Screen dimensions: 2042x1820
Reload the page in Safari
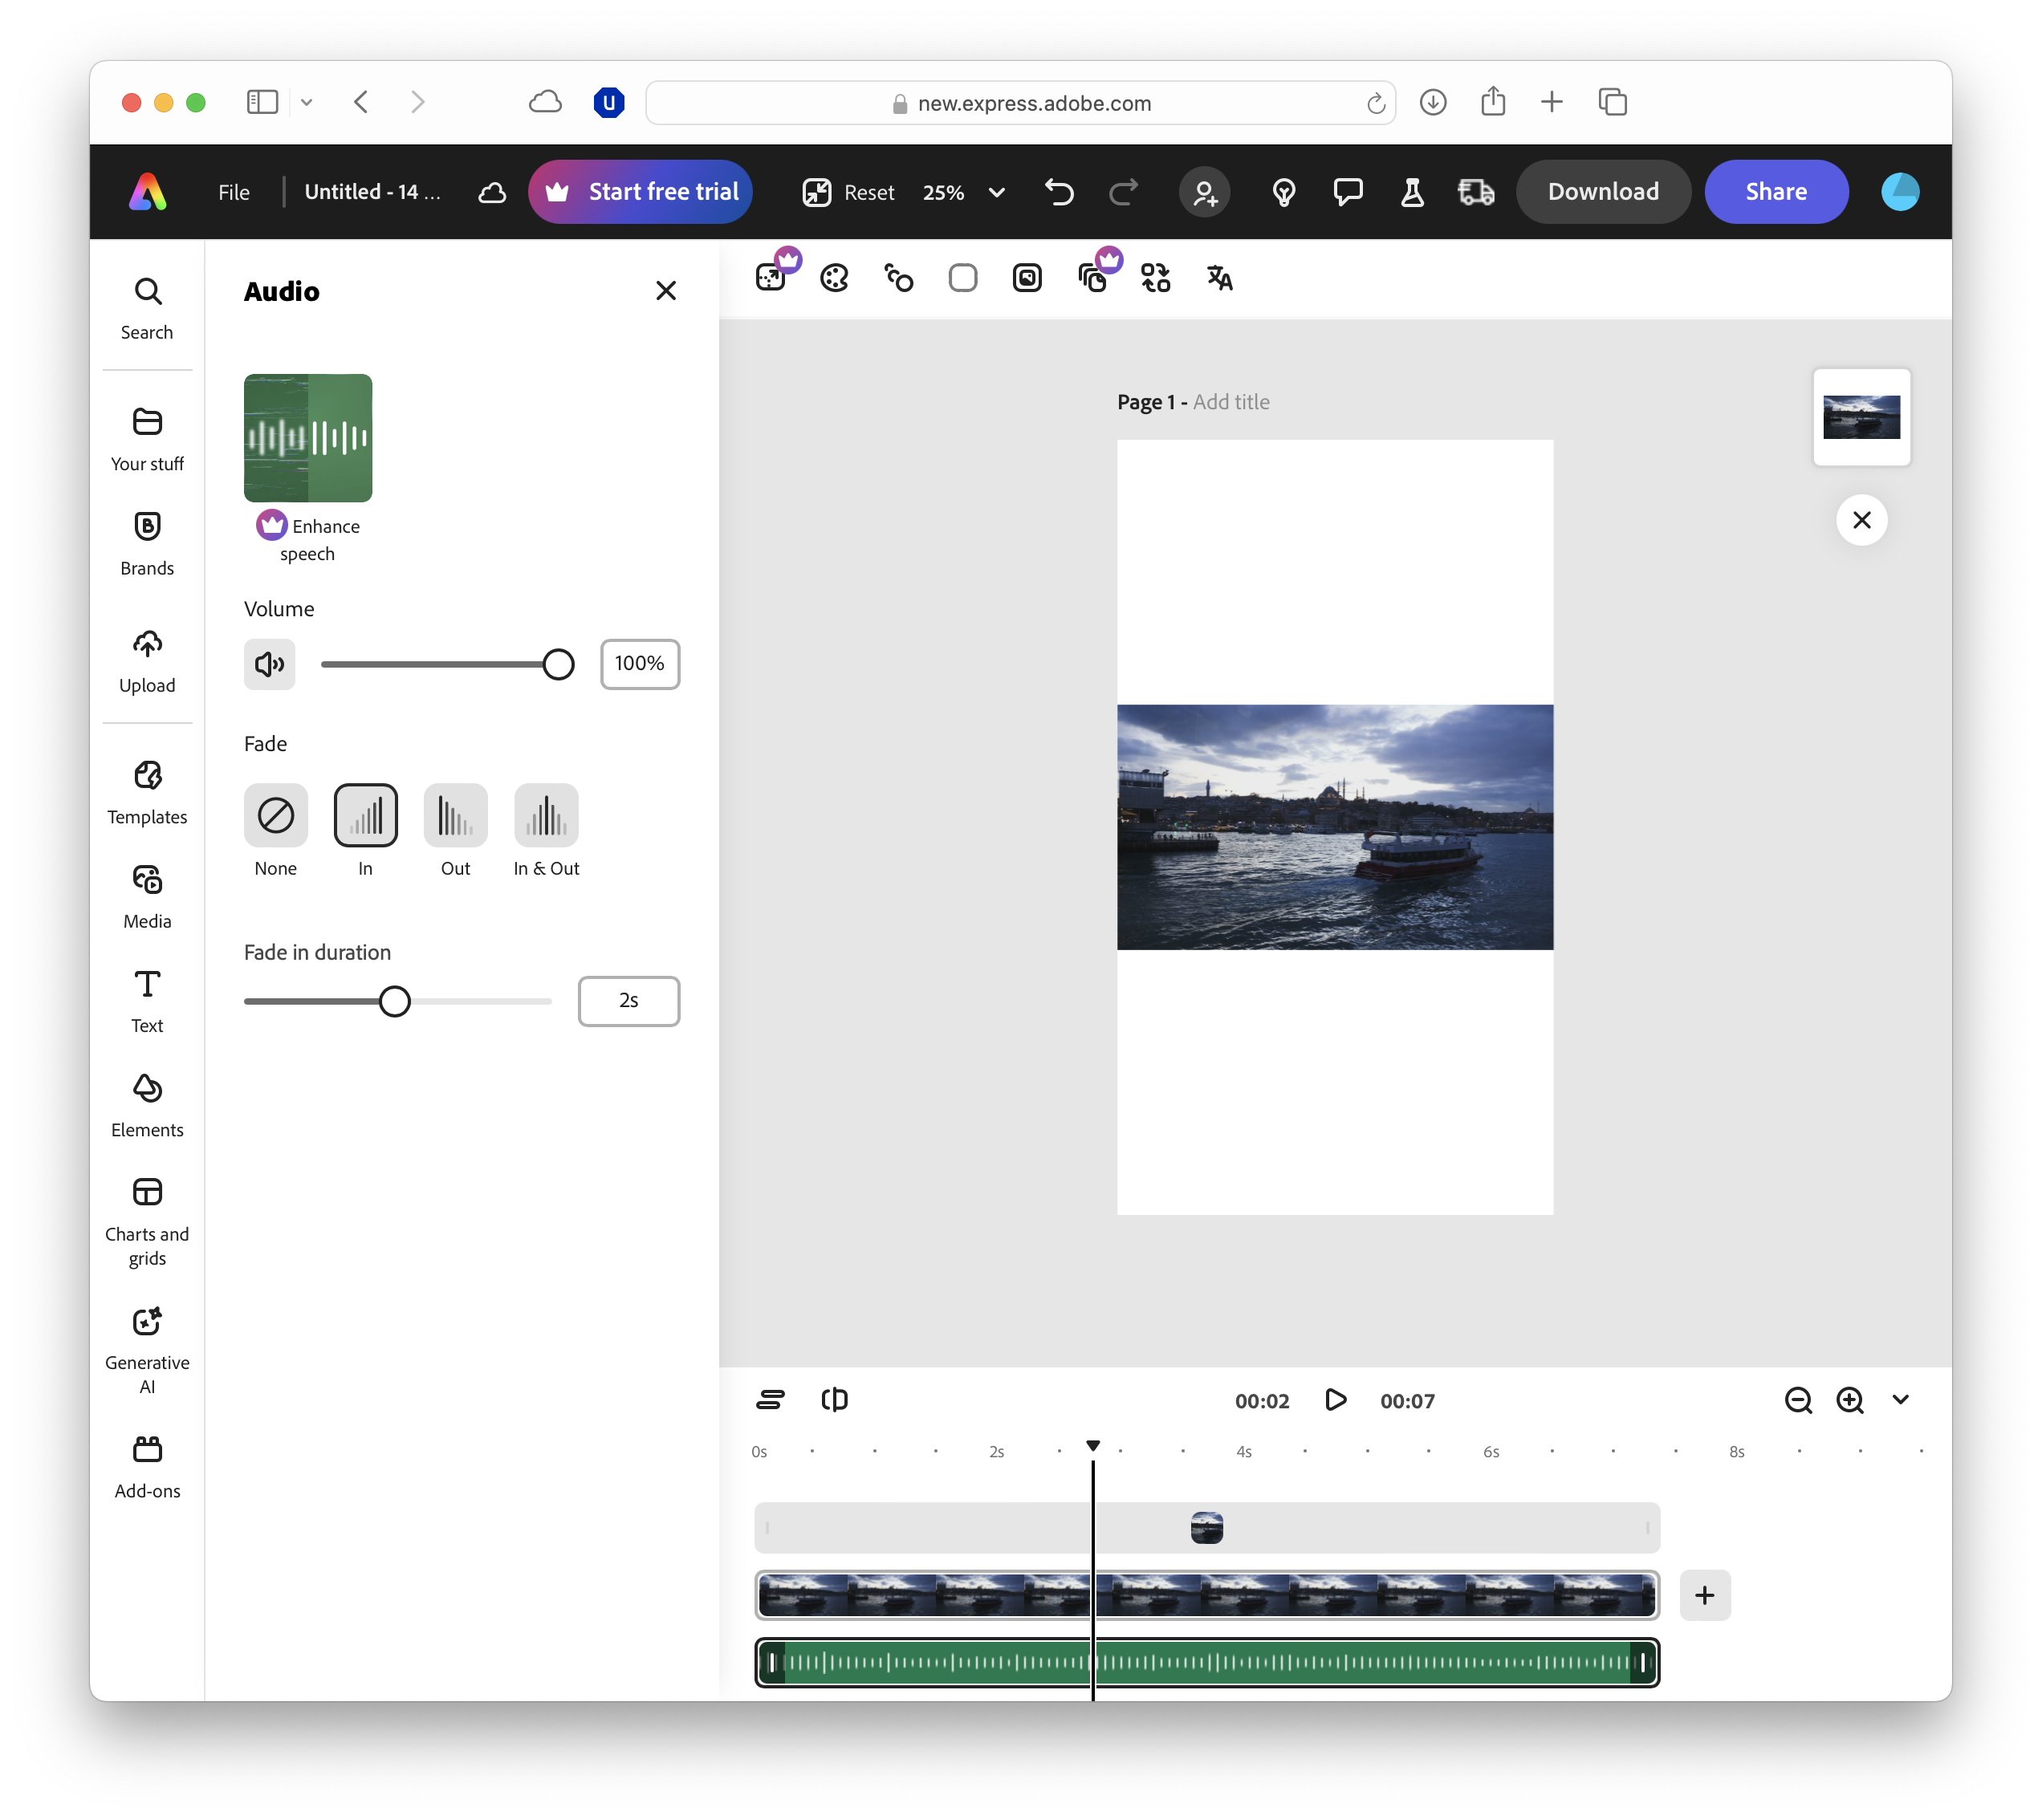(1376, 103)
